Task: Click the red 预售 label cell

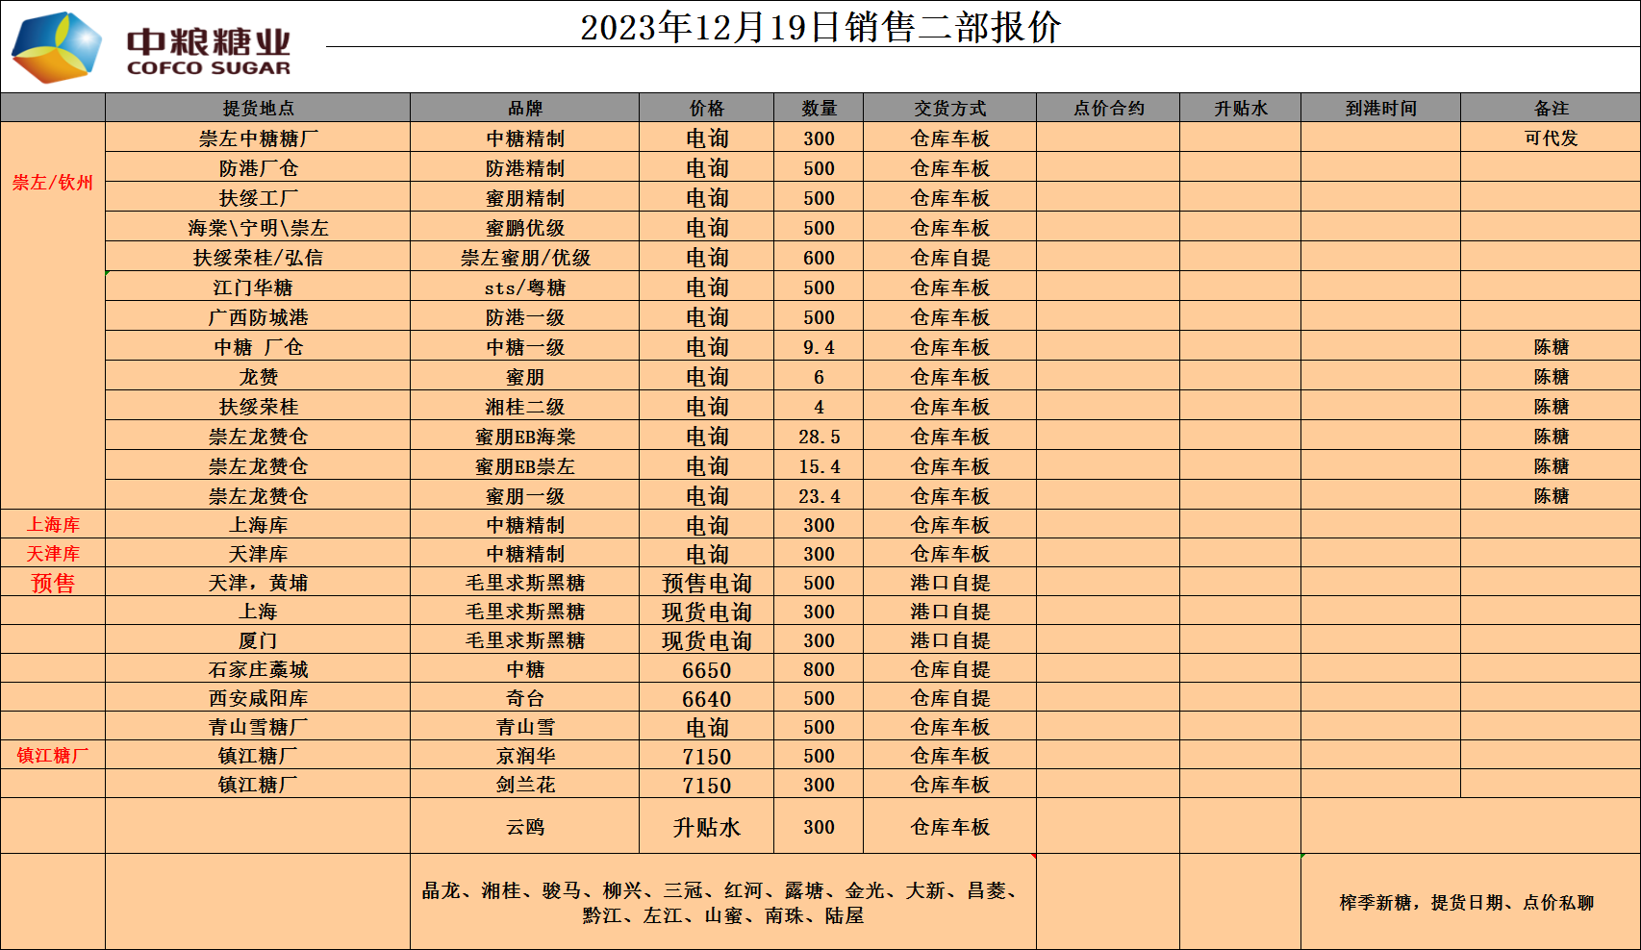Action: 53,583
